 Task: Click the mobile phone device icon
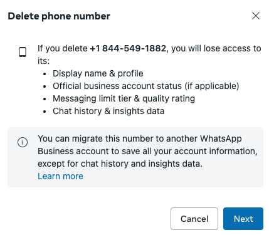[x=23, y=52]
